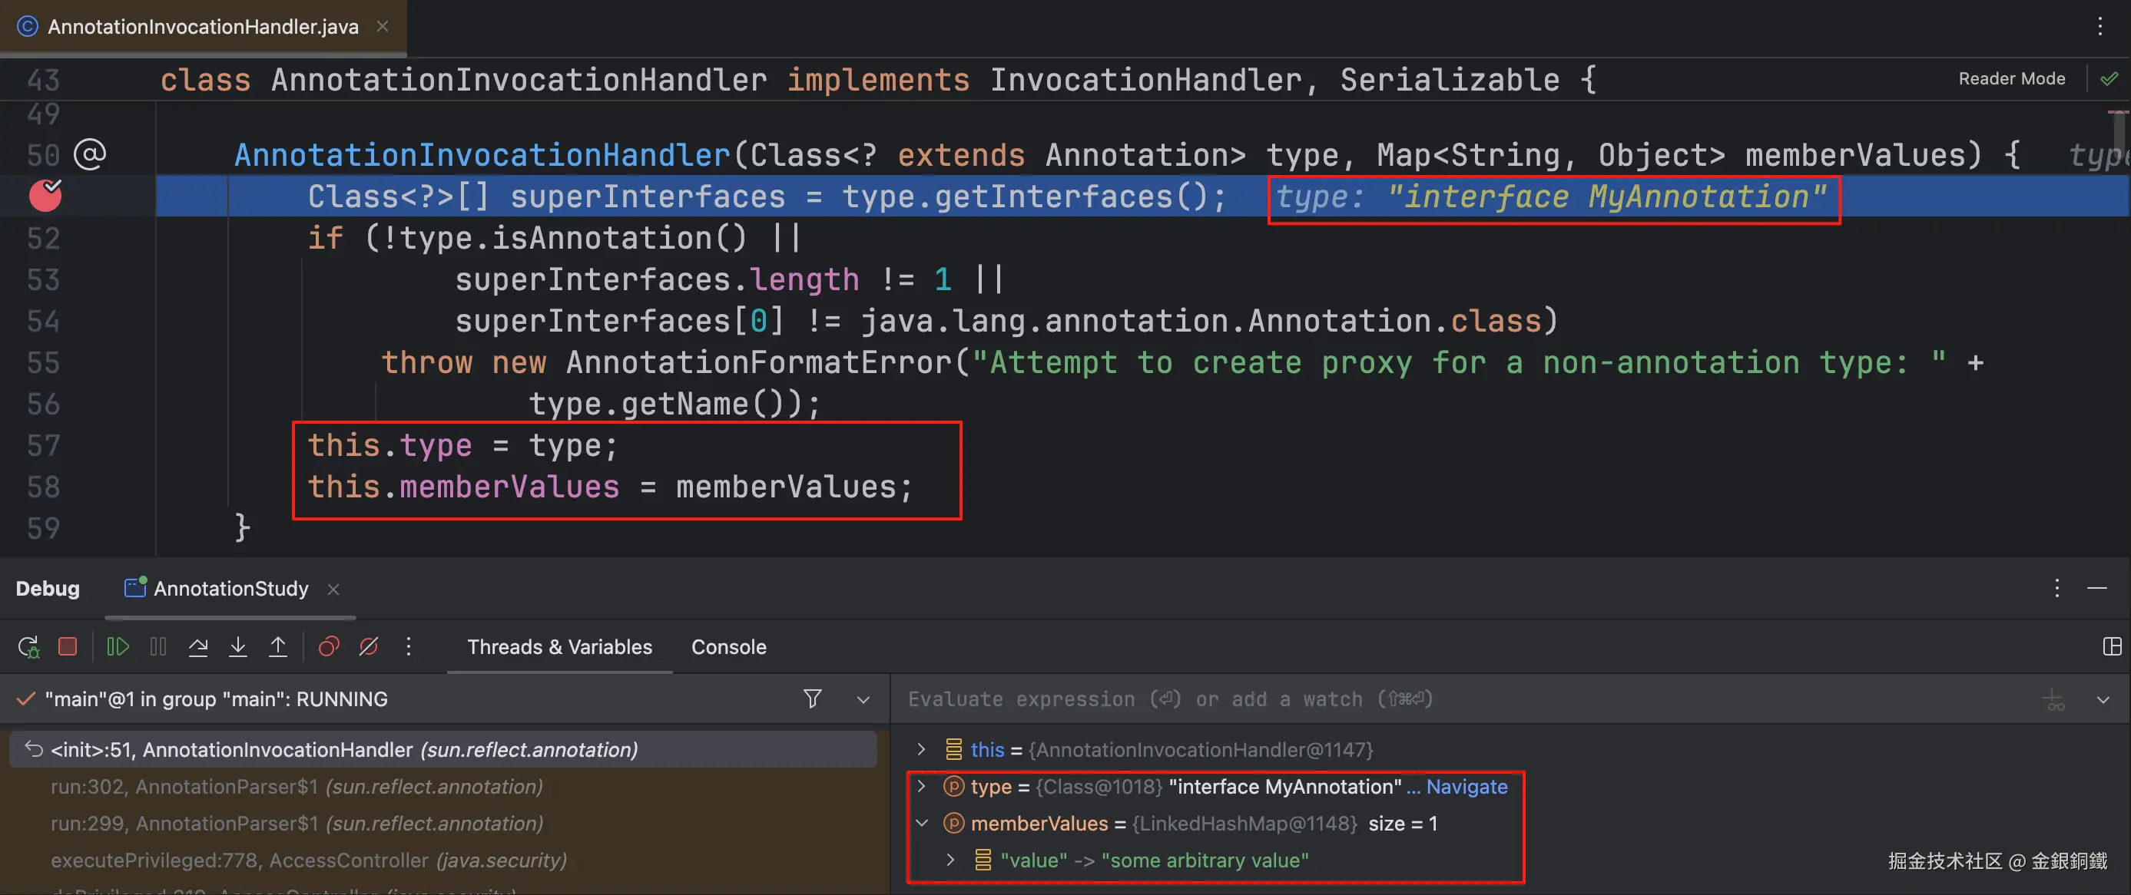Step out of the current method
Screen dimensions: 2131x895
(278, 647)
